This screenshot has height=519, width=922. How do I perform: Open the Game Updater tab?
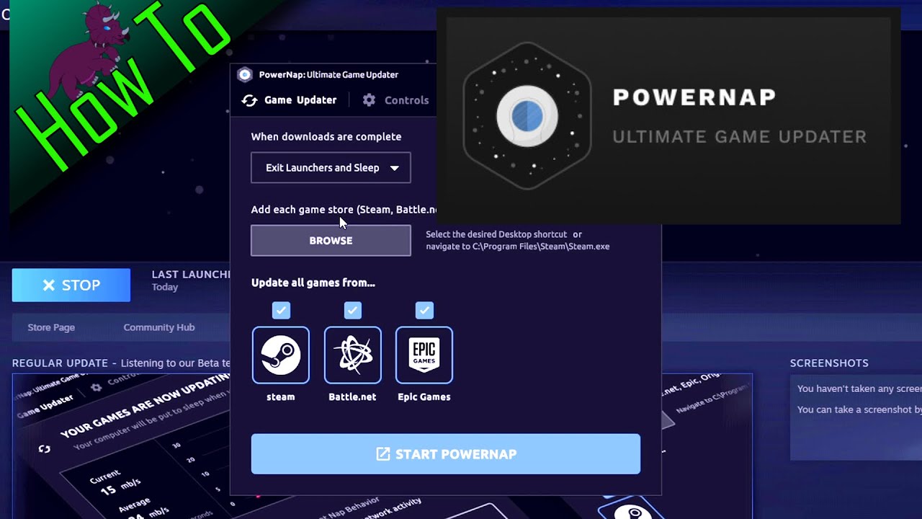[289, 100]
